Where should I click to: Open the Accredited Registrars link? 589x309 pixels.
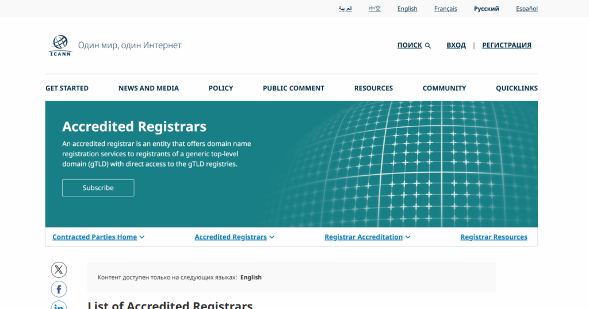pos(231,237)
